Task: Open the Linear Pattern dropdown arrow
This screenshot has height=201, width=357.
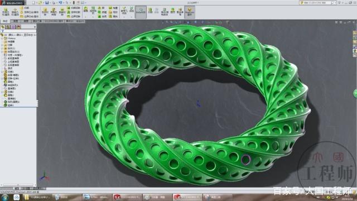Action: (x=93, y=17)
